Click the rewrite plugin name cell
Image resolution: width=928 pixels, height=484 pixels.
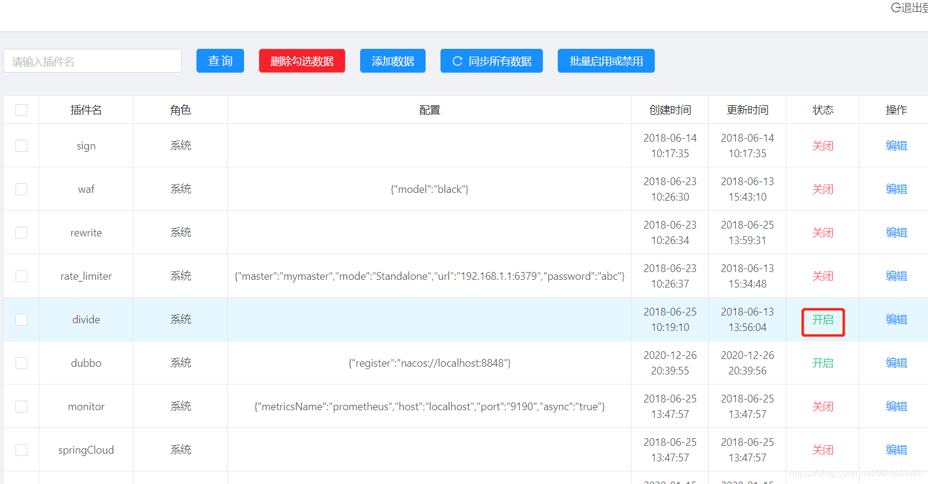tap(86, 233)
